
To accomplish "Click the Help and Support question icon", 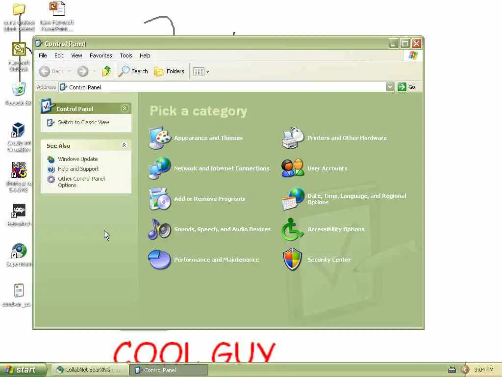I will (51, 169).
